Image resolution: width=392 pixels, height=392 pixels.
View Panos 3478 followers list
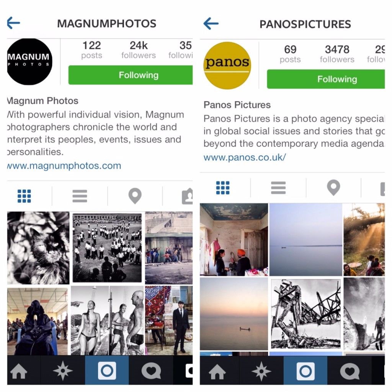pyautogui.click(x=337, y=54)
